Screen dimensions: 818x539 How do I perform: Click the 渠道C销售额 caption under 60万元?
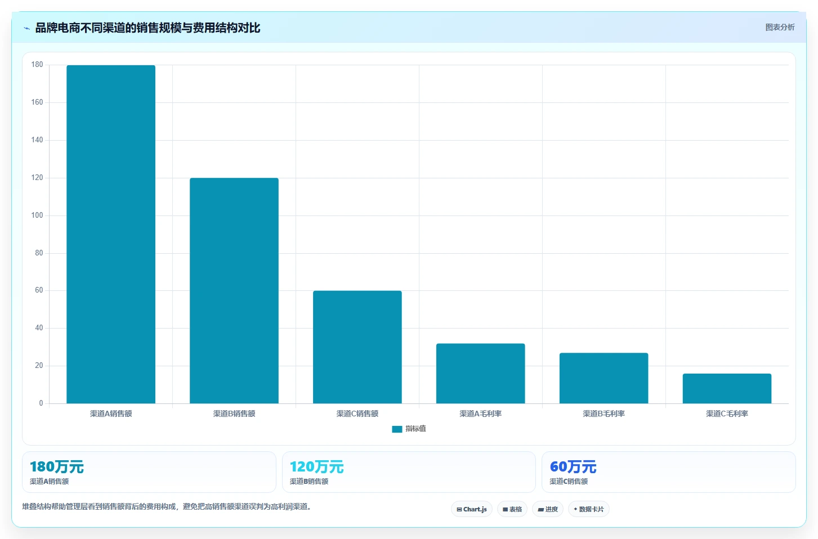569,482
